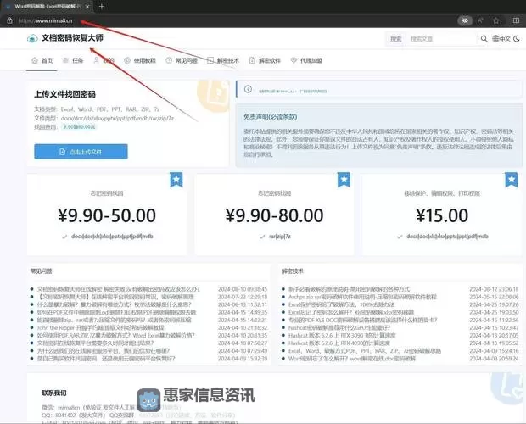This screenshot has height=424, width=526.
Task: Click the lock site-info icon in the address bar
Action: coord(9,20)
